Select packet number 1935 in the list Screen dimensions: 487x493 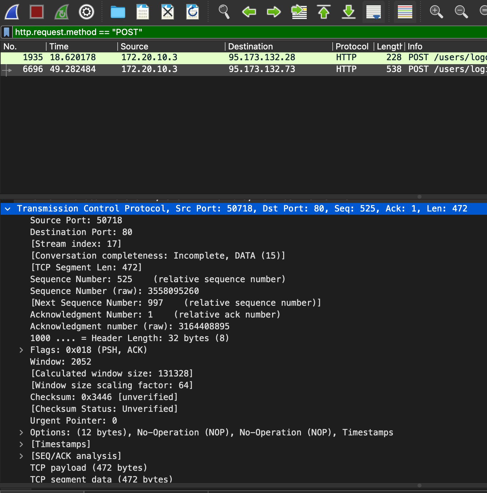[243, 57]
